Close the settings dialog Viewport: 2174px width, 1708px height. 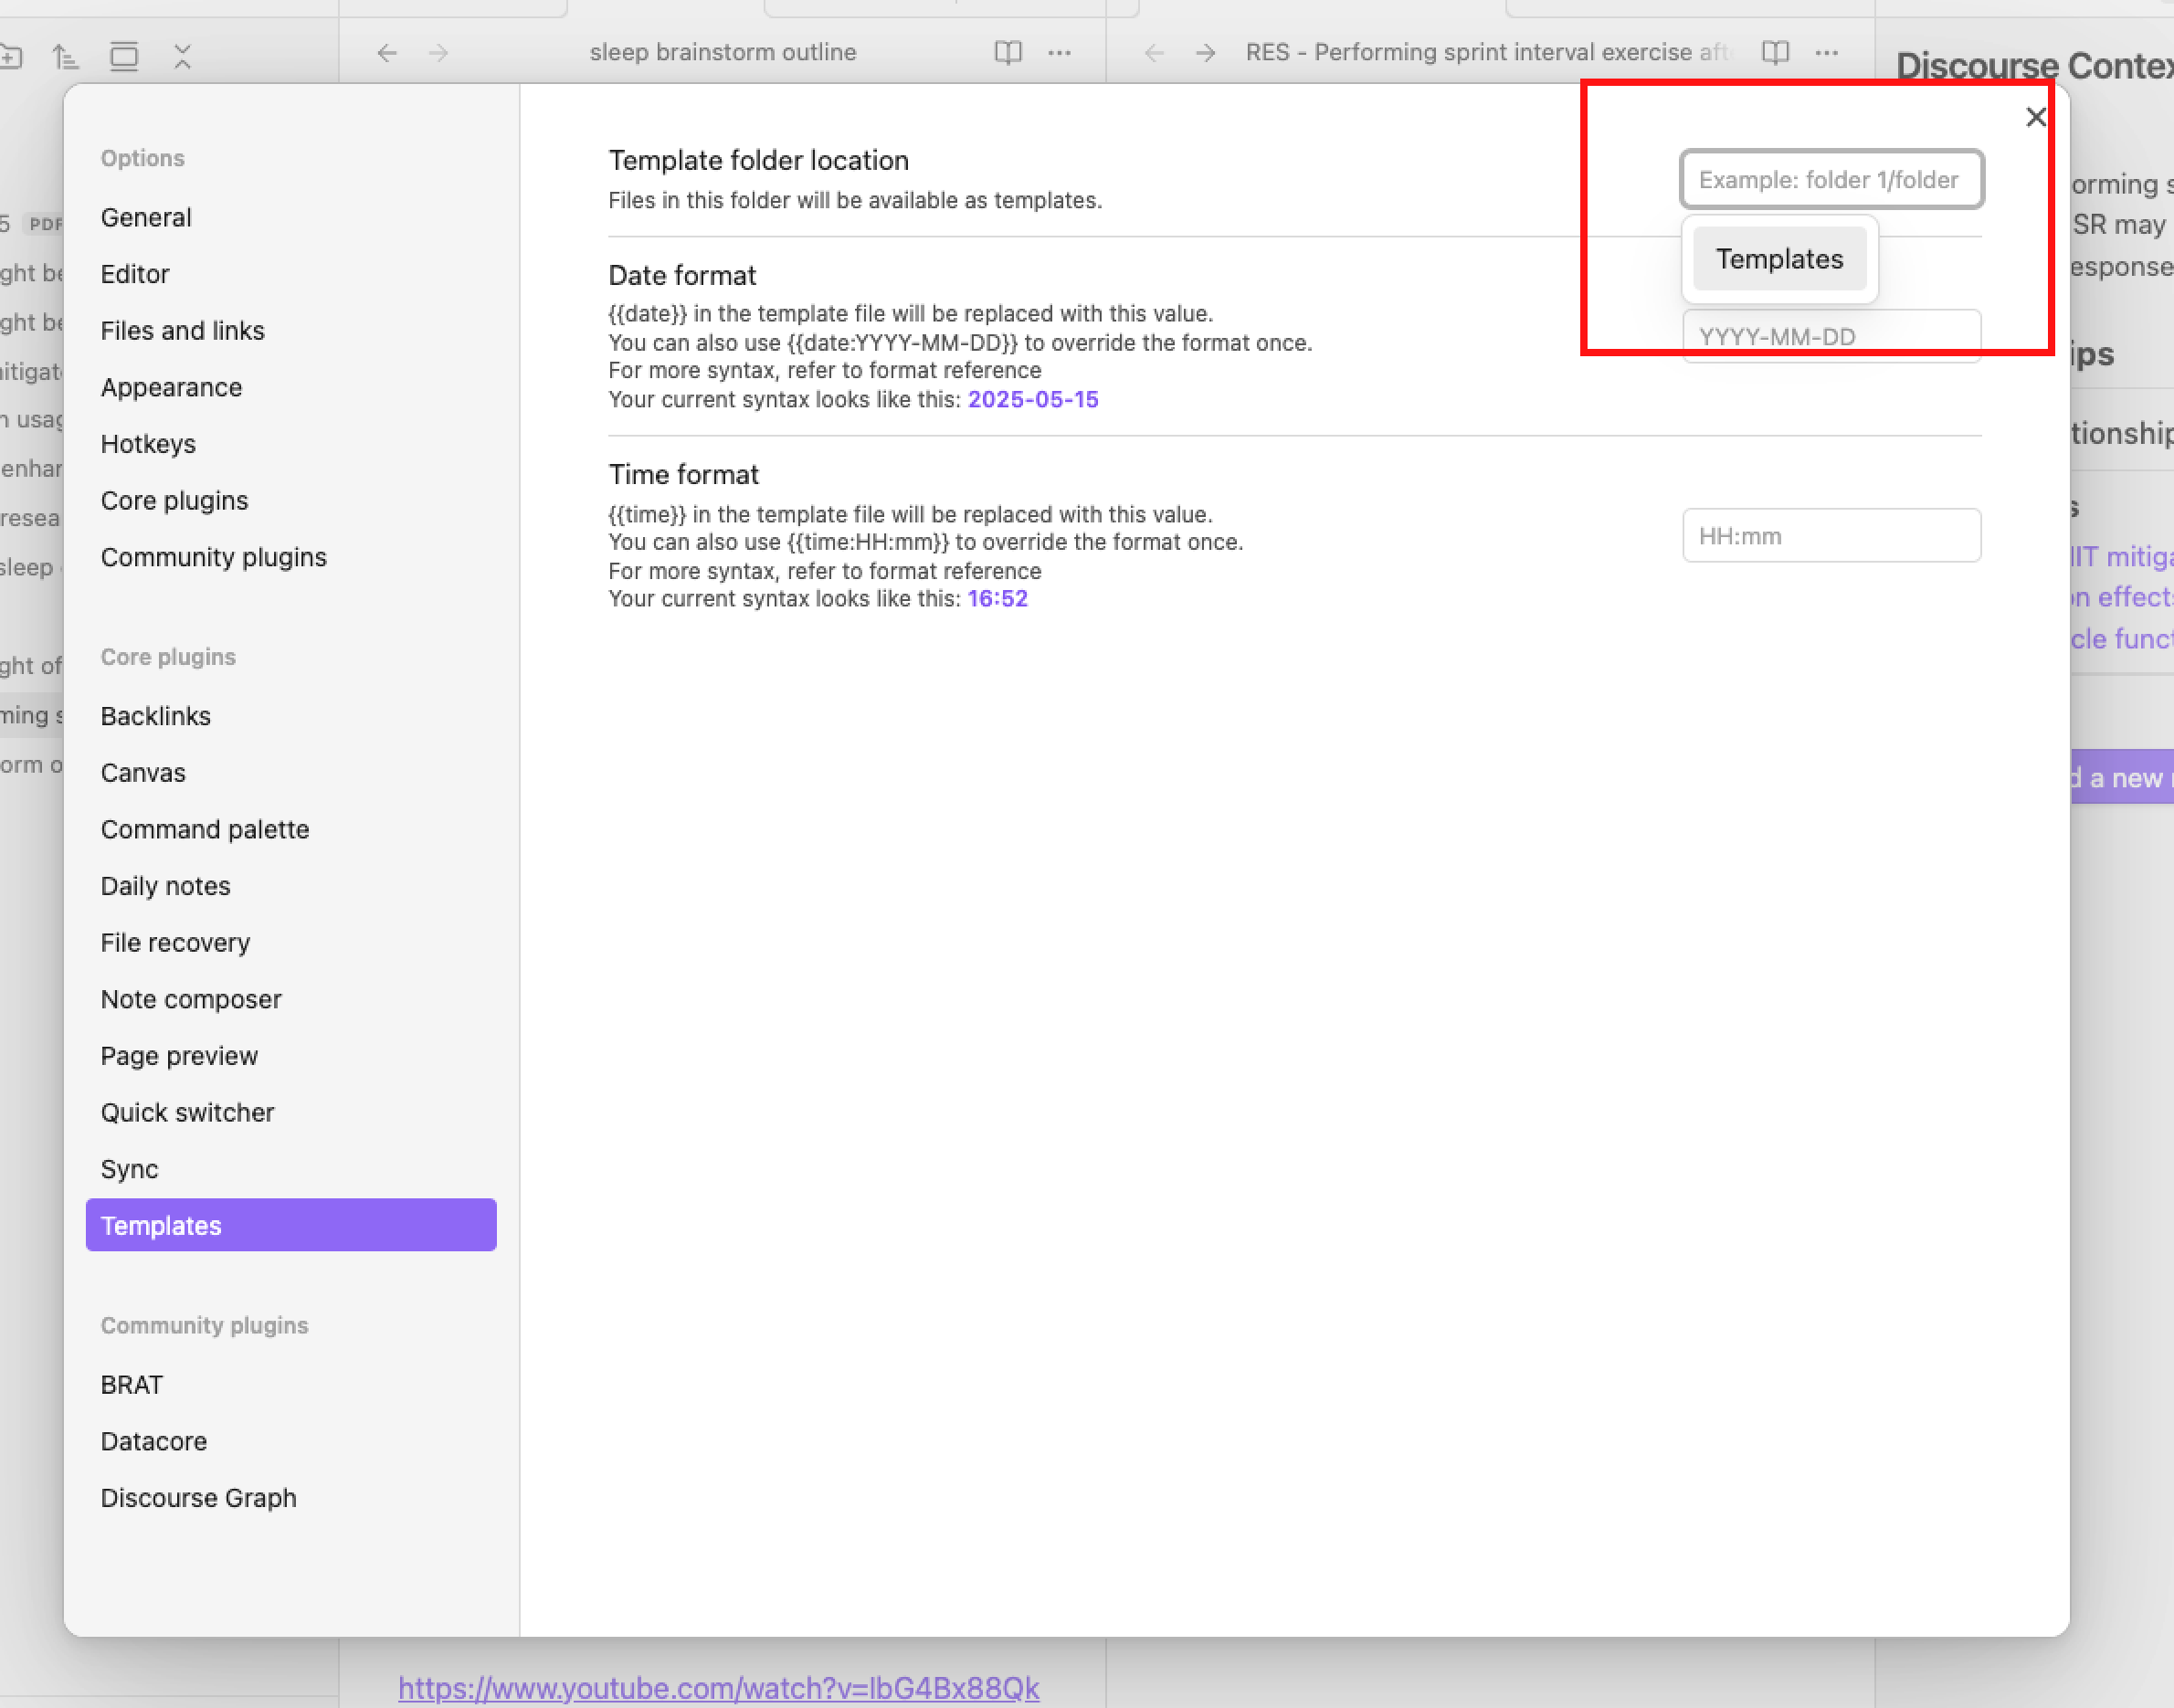(2035, 117)
